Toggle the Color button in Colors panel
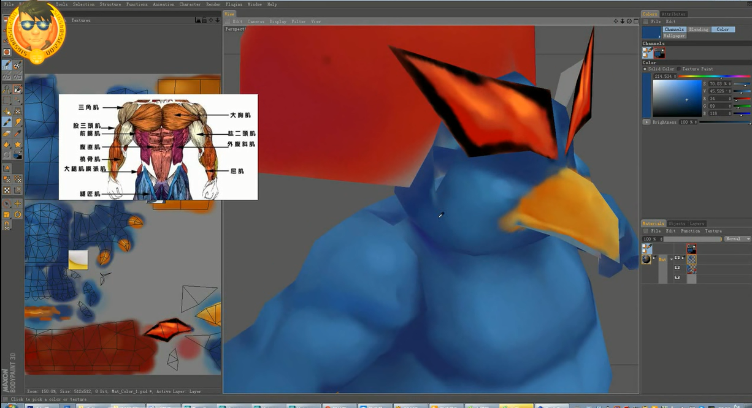752x408 pixels. tap(723, 29)
